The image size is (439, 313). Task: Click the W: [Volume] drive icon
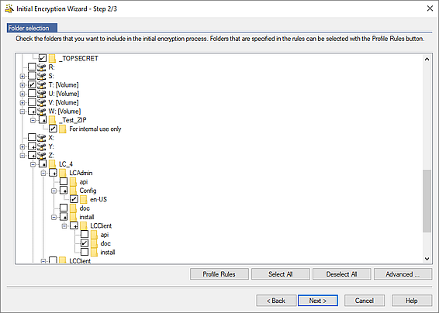tap(42, 111)
